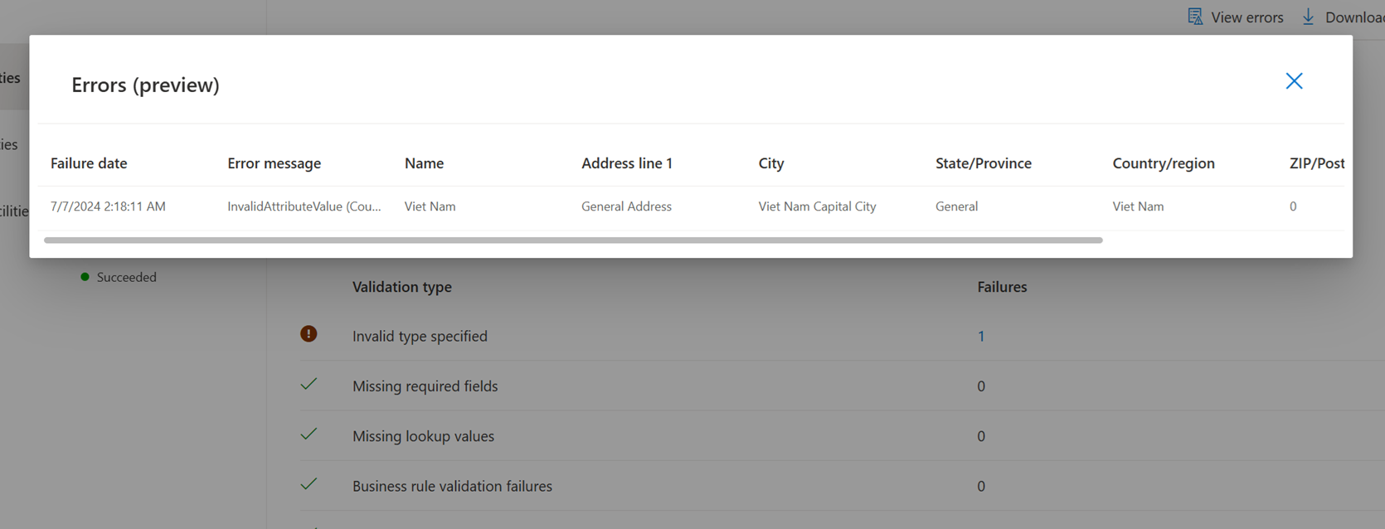Click the horizontal scrollbar in Errors dialog
The width and height of the screenshot is (1385, 529).
[x=572, y=240]
